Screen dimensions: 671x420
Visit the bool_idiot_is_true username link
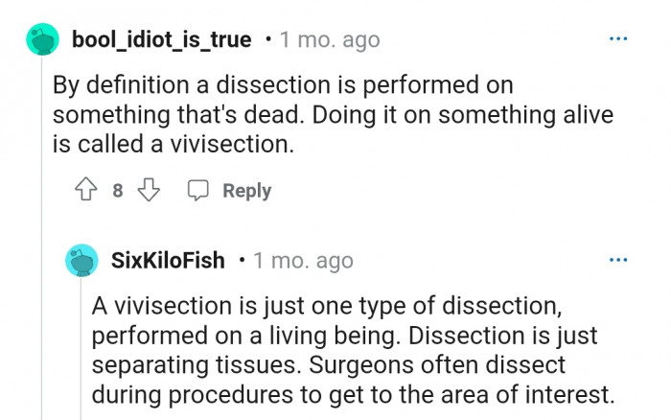point(161,40)
